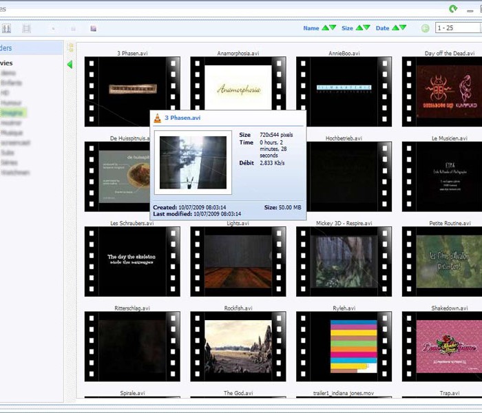Click the Size: 50.00 MB text
The image size is (482, 413).
[282, 207]
